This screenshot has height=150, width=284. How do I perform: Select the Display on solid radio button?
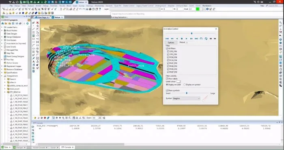point(167,84)
